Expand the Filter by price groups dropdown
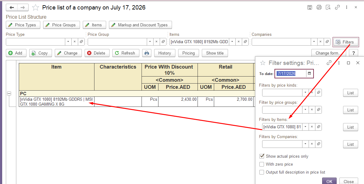The height and width of the screenshot is (184, 364). pos(305,110)
